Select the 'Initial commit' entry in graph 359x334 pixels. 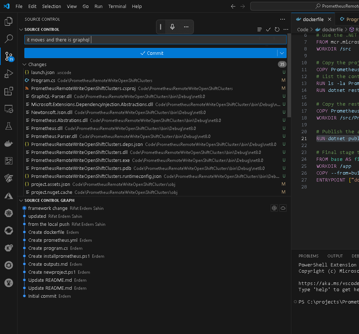click(x=153, y=296)
